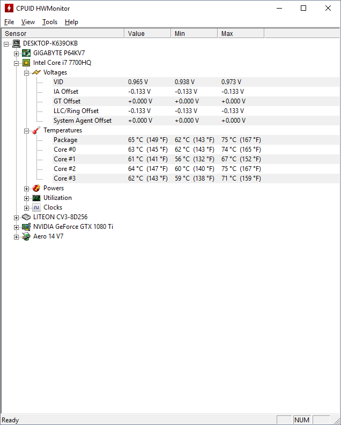
Task: Select the VID voltage row label
Action: [x=58, y=82]
